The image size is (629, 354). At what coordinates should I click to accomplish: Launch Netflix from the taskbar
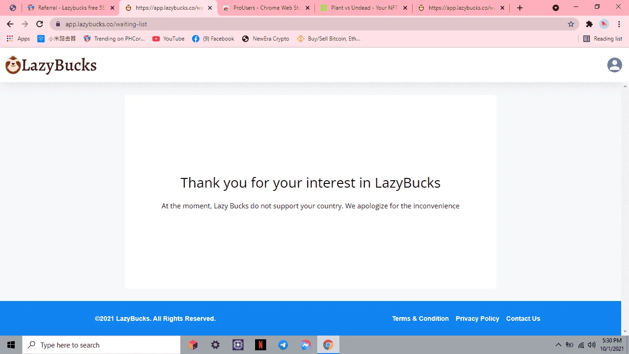[x=261, y=345]
